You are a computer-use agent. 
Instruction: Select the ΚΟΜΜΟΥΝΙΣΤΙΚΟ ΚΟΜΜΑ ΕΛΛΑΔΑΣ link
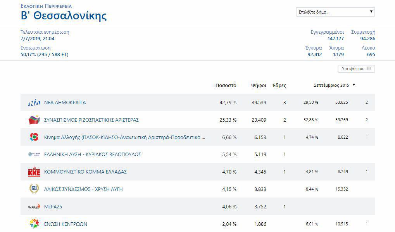[x=86, y=172]
